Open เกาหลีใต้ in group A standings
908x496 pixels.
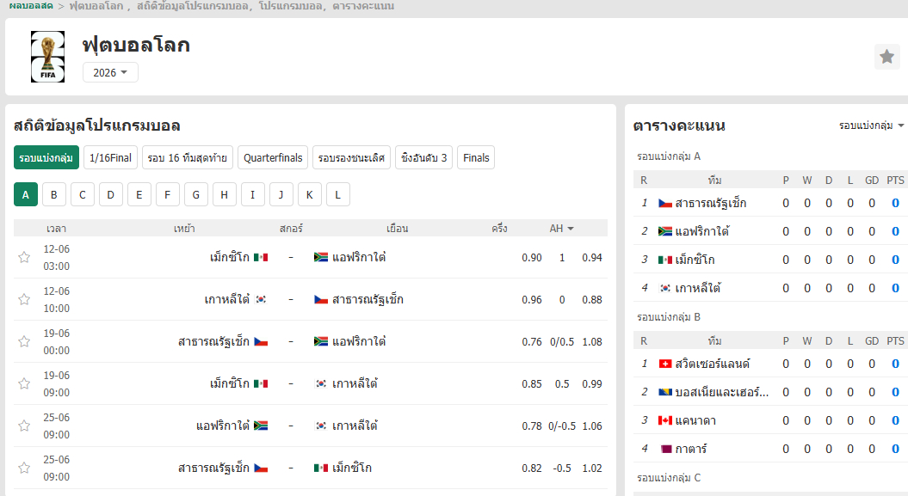click(698, 288)
